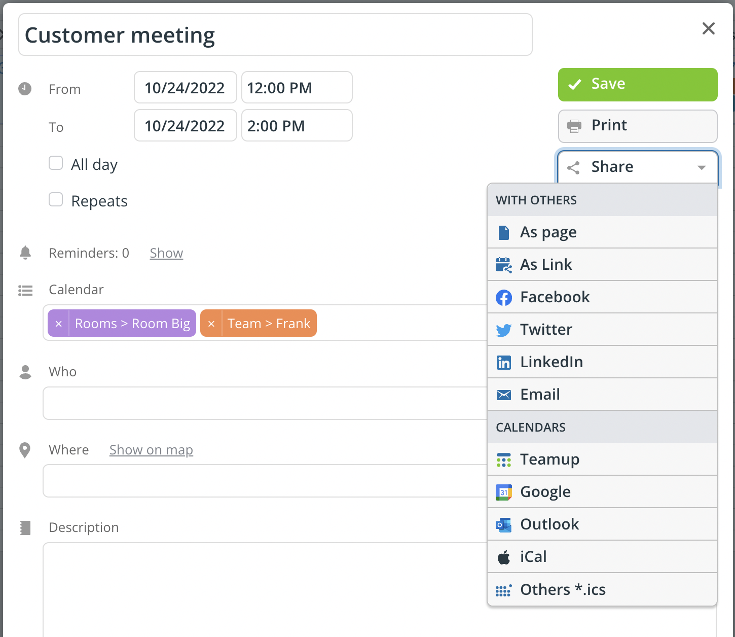This screenshot has height=637, width=735.
Task: Click the Google Calendar icon
Action: tap(503, 492)
